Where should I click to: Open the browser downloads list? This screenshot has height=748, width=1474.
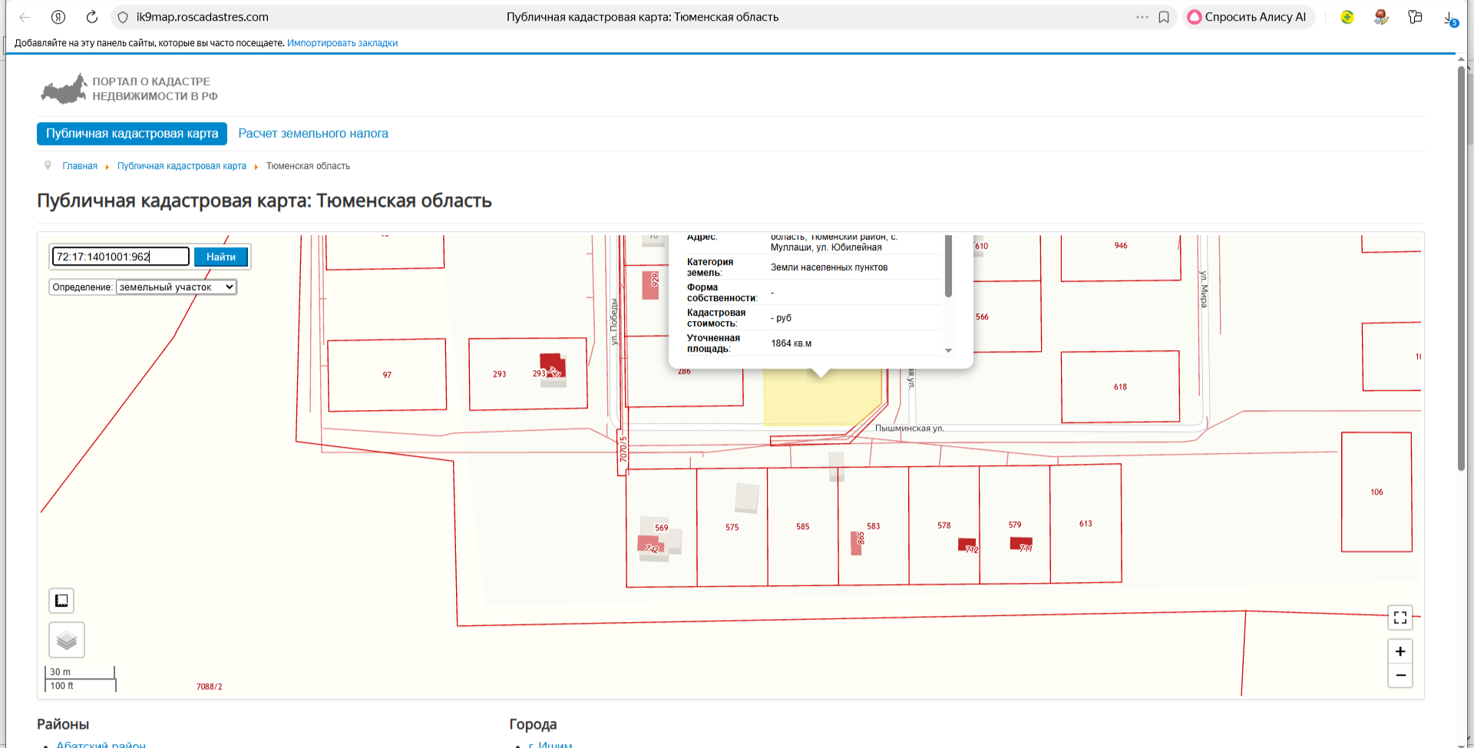(1449, 17)
